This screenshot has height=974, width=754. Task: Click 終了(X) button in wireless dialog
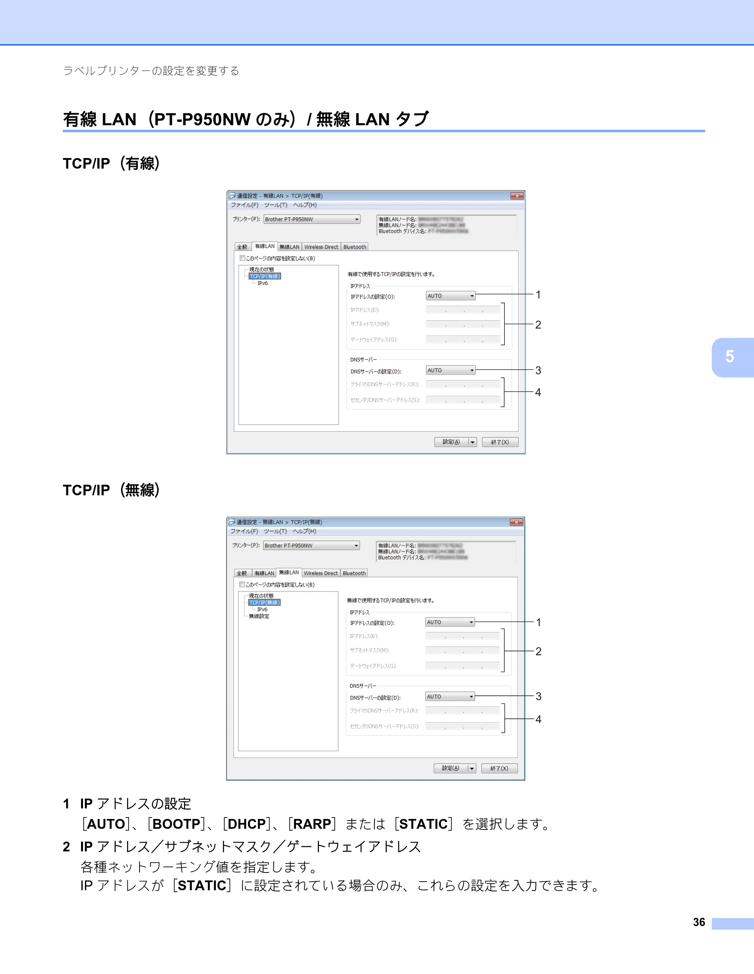[x=500, y=769]
